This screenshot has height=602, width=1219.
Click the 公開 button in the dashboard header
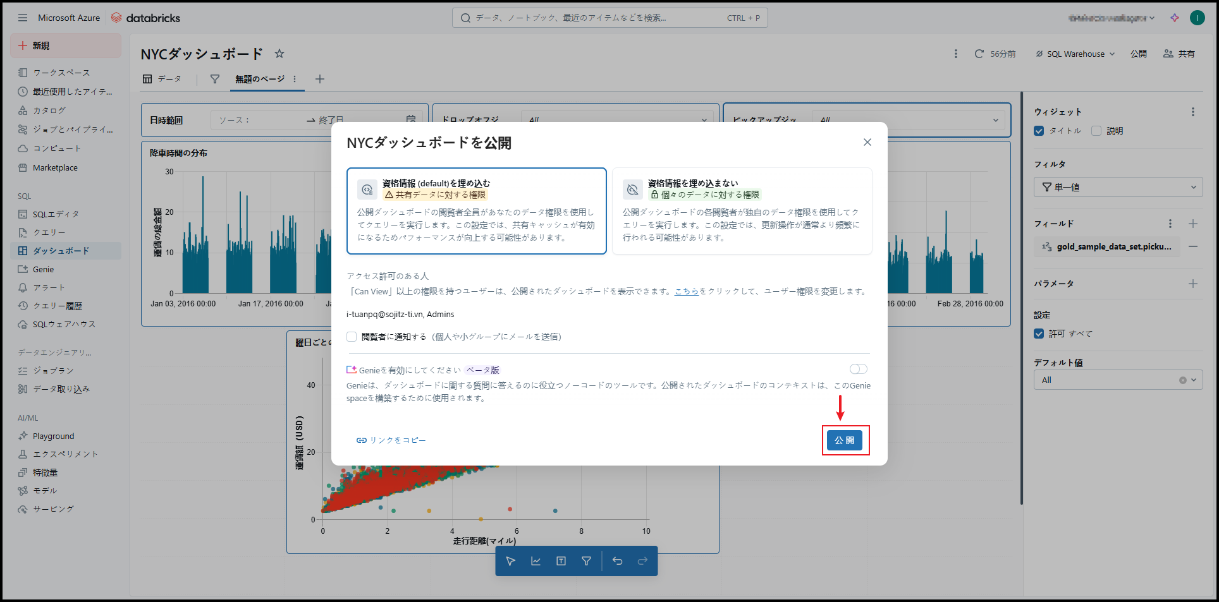coord(1139,54)
